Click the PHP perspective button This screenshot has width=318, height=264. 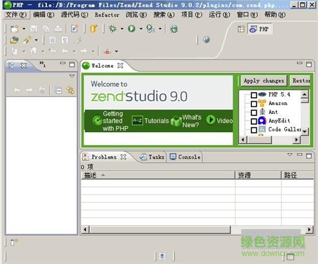tap(260, 29)
